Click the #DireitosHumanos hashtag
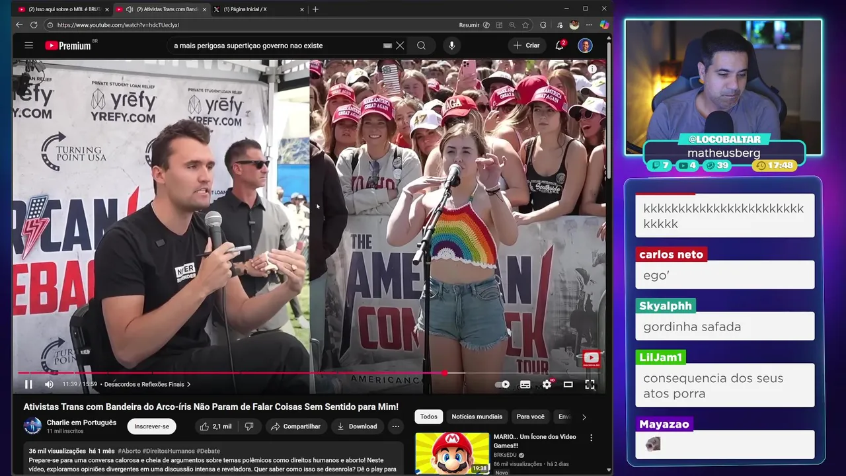 pyautogui.click(x=167, y=451)
